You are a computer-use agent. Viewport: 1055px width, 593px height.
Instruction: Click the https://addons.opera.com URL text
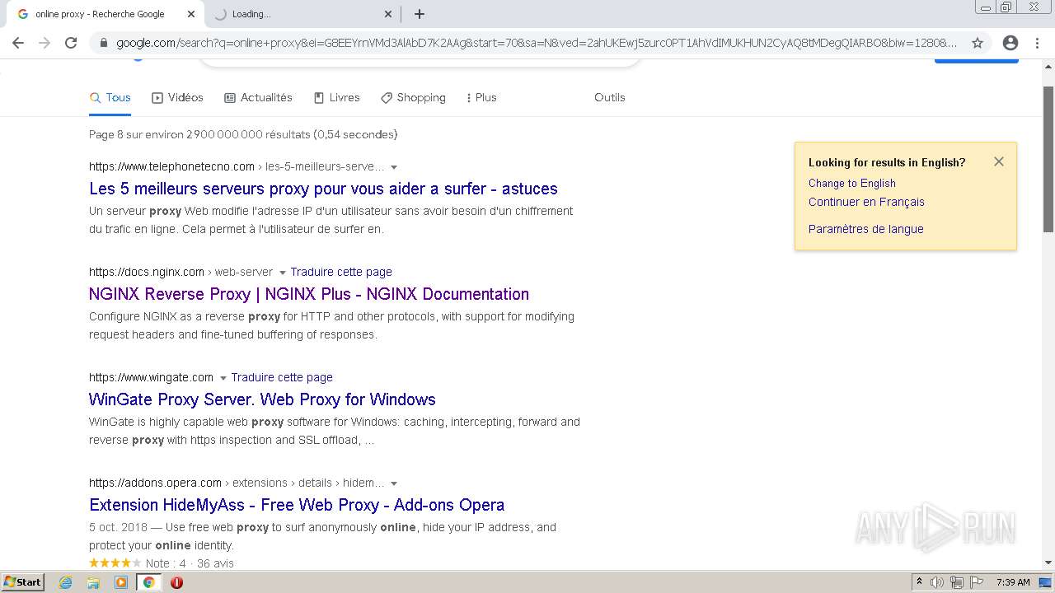[x=155, y=483]
